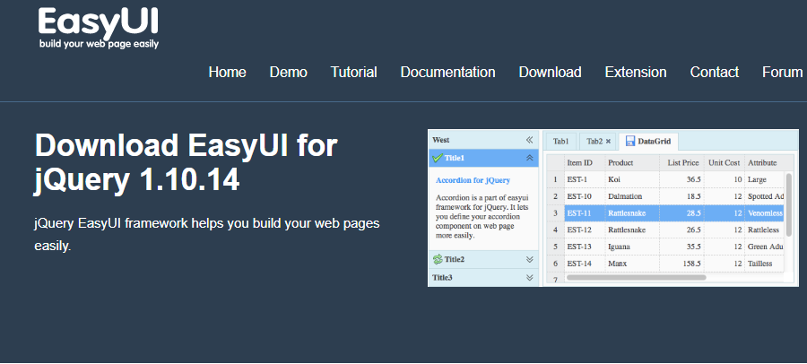Go to the Demo page
Screen dimensions: 807x364
coord(288,72)
